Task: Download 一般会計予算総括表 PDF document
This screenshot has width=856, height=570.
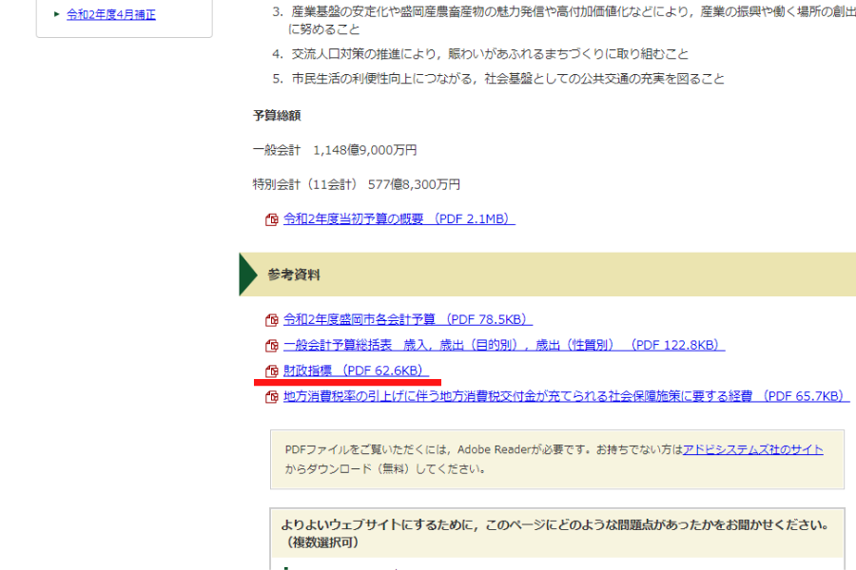Action: 503,346
